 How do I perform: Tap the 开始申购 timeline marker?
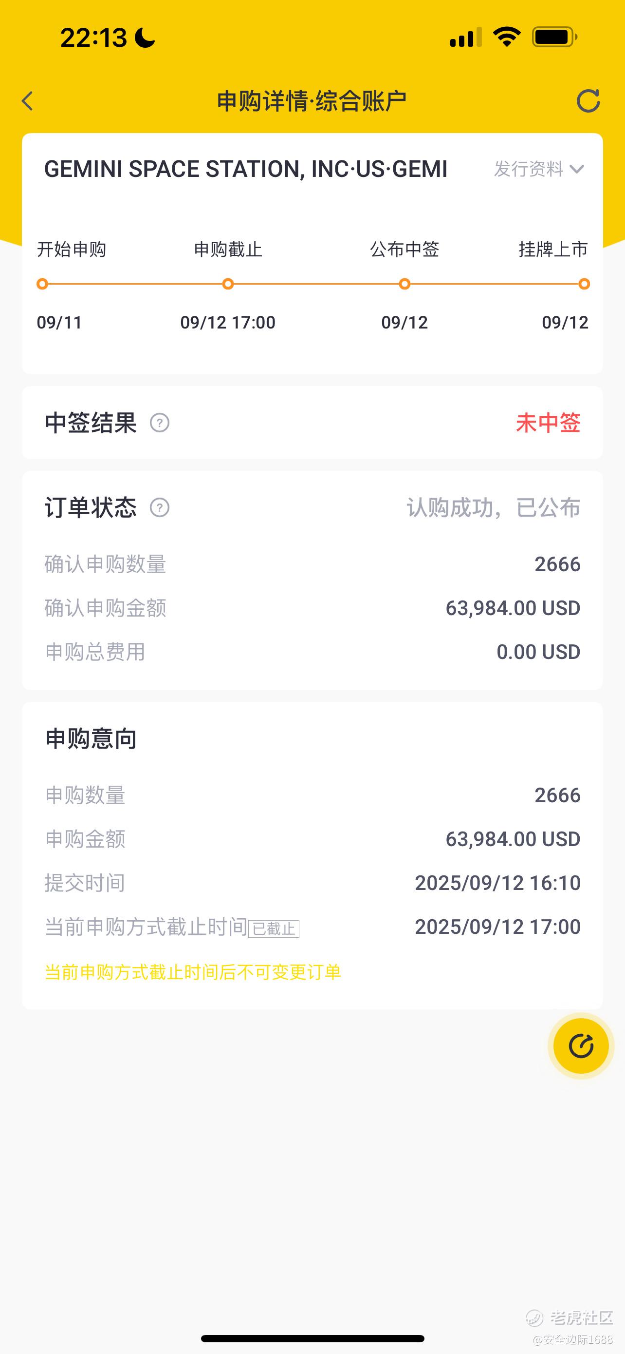42,284
